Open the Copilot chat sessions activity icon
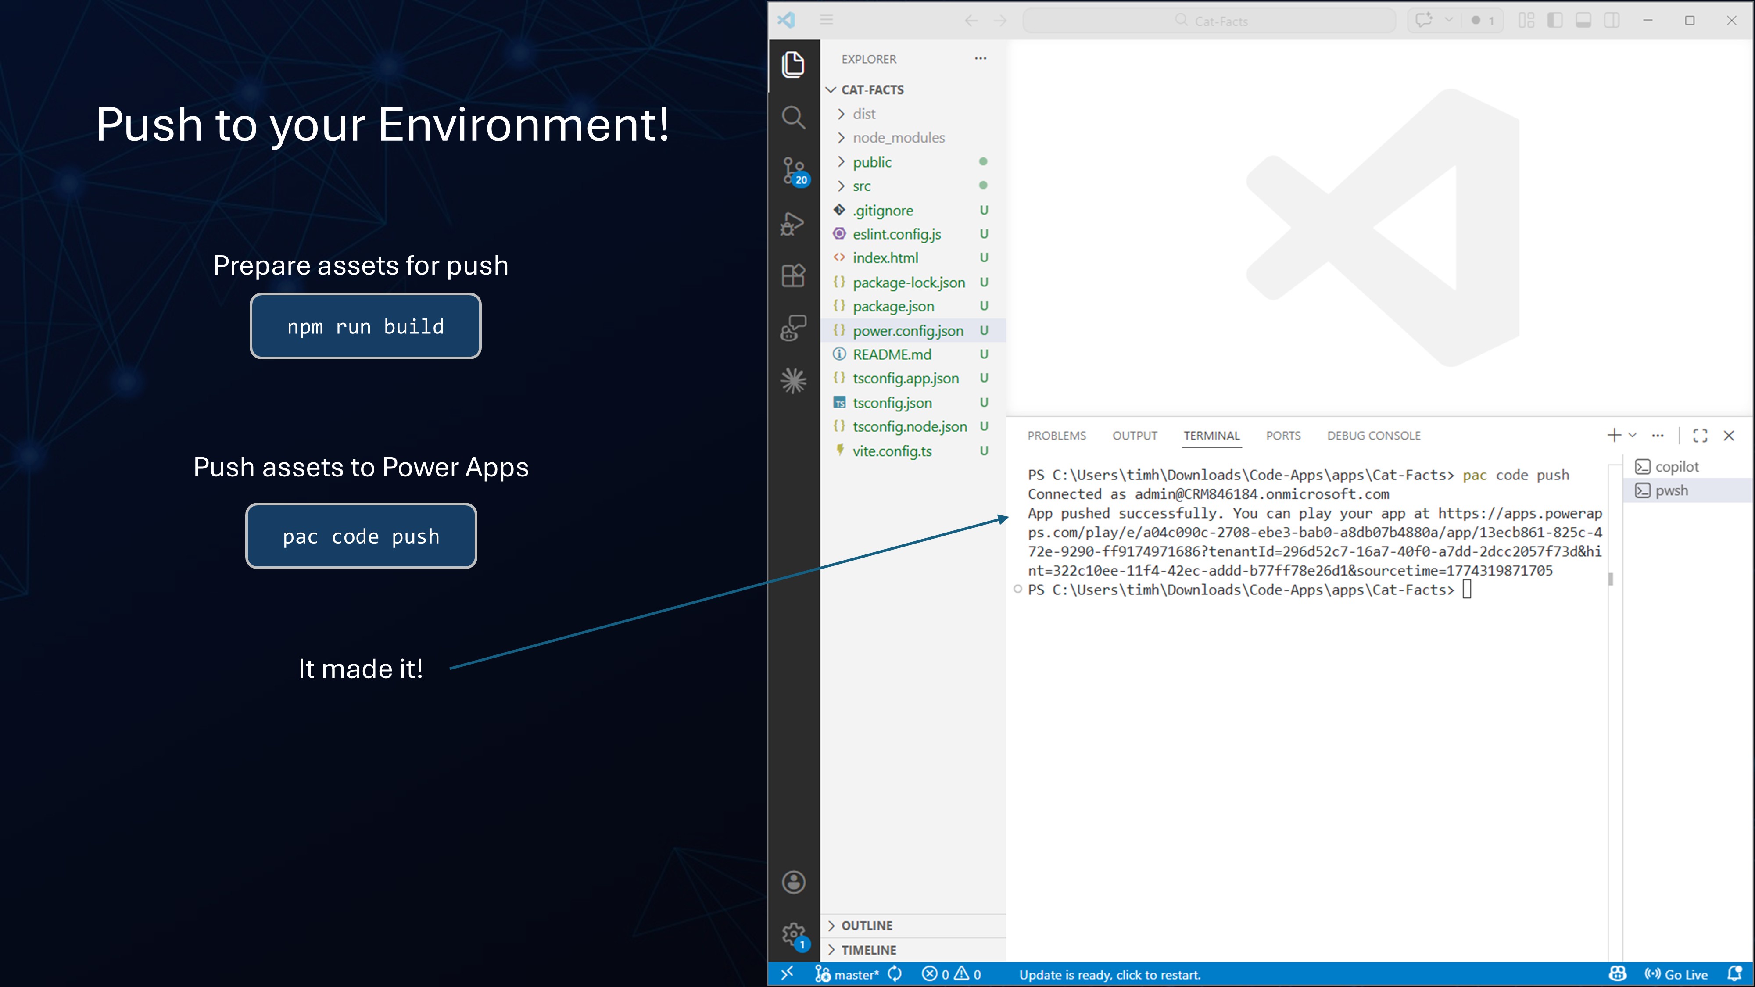1755x987 pixels. tap(793, 328)
